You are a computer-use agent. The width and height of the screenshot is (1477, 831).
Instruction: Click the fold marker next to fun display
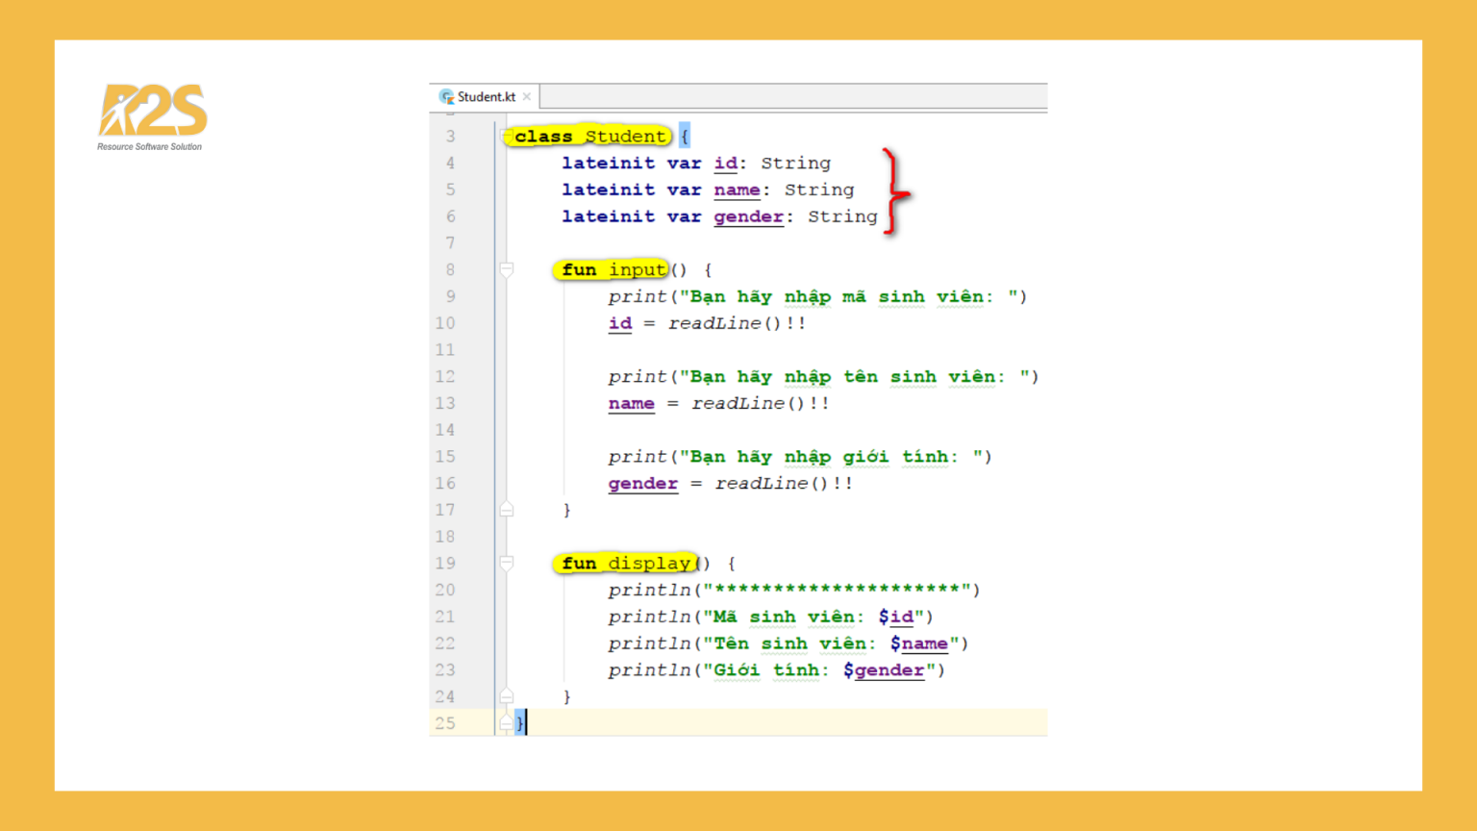pos(508,563)
